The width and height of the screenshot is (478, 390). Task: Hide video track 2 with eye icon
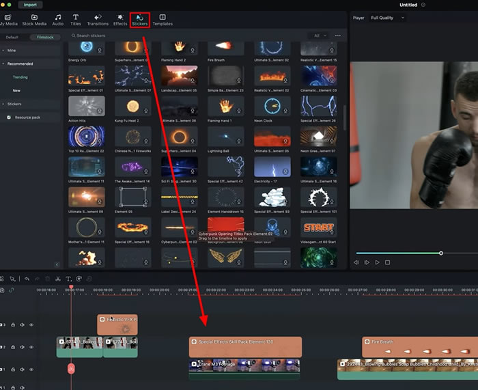tap(31, 347)
